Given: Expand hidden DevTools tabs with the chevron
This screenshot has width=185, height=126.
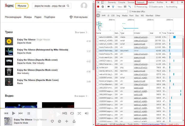Looking at the screenshot, I should pos(166,2).
